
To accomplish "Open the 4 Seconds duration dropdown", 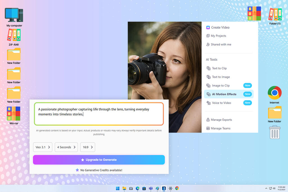I will pos(66,147).
